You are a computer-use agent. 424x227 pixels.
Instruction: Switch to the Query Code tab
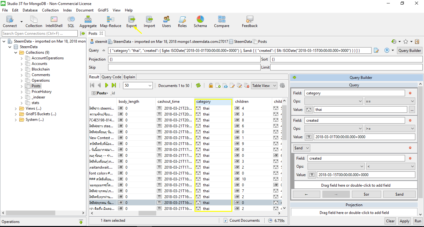(x=111, y=77)
